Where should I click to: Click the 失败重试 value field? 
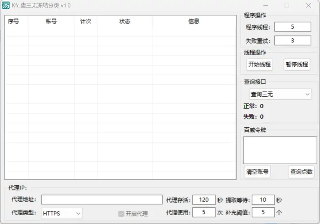click(292, 40)
